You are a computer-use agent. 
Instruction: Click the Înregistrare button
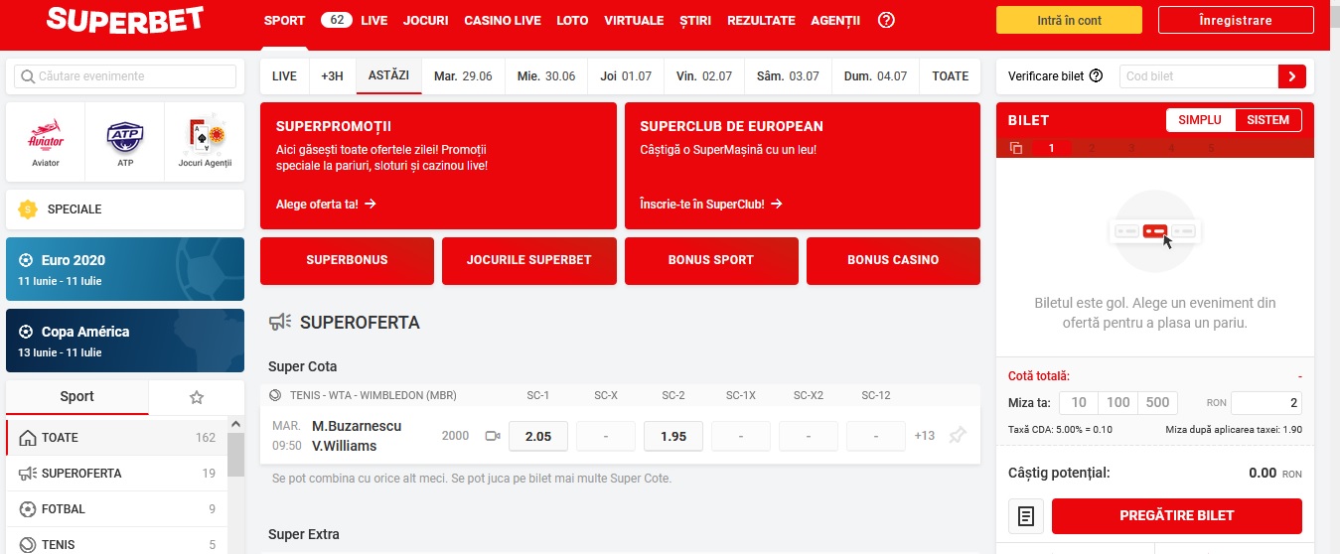[x=1235, y=20]
